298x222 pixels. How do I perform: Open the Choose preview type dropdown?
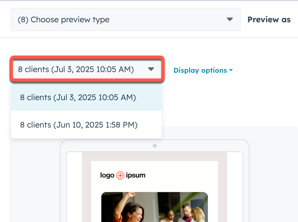(126, 19)
